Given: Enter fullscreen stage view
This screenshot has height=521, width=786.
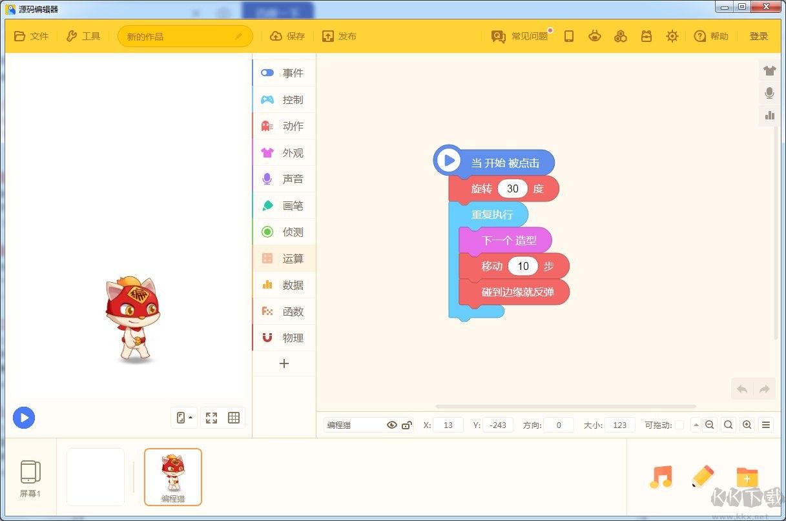Looking at the screenshot, I should tap(211, 418).
